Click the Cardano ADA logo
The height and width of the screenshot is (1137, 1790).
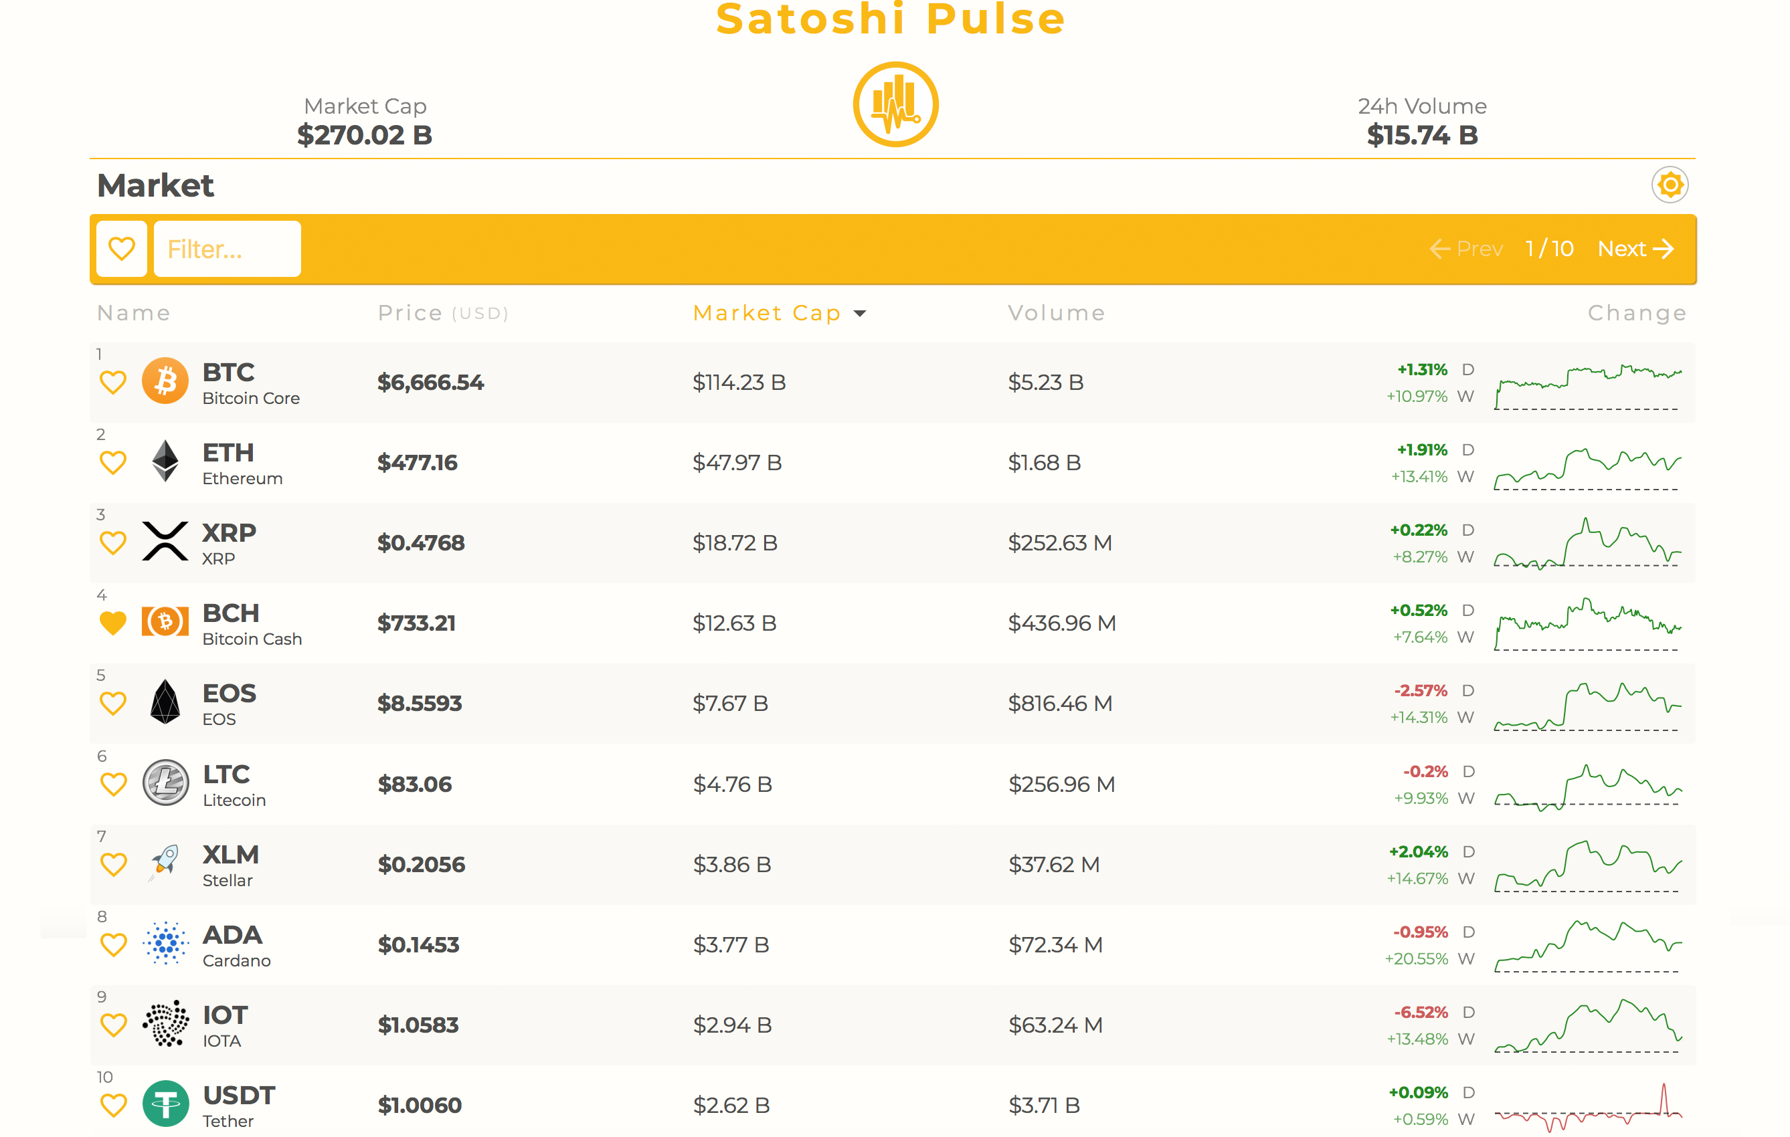pyautogui.click(x=165, y=944)
